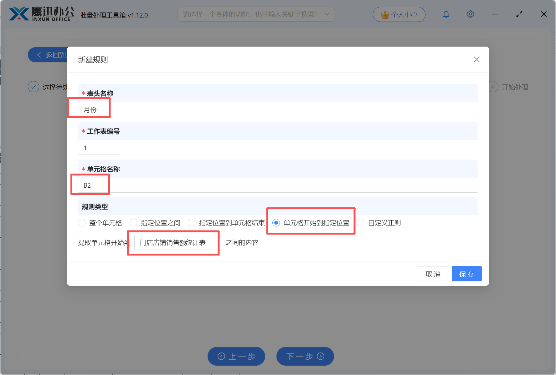
Task: Save the rule with 保存 button
Action: tap(466, 274)
